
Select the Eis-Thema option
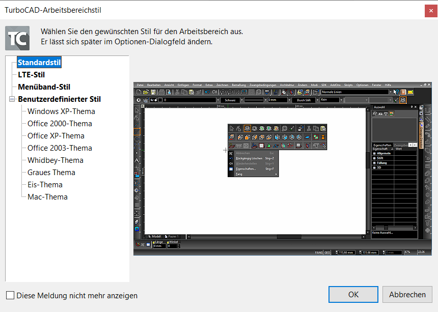click(x=45, y=185)
